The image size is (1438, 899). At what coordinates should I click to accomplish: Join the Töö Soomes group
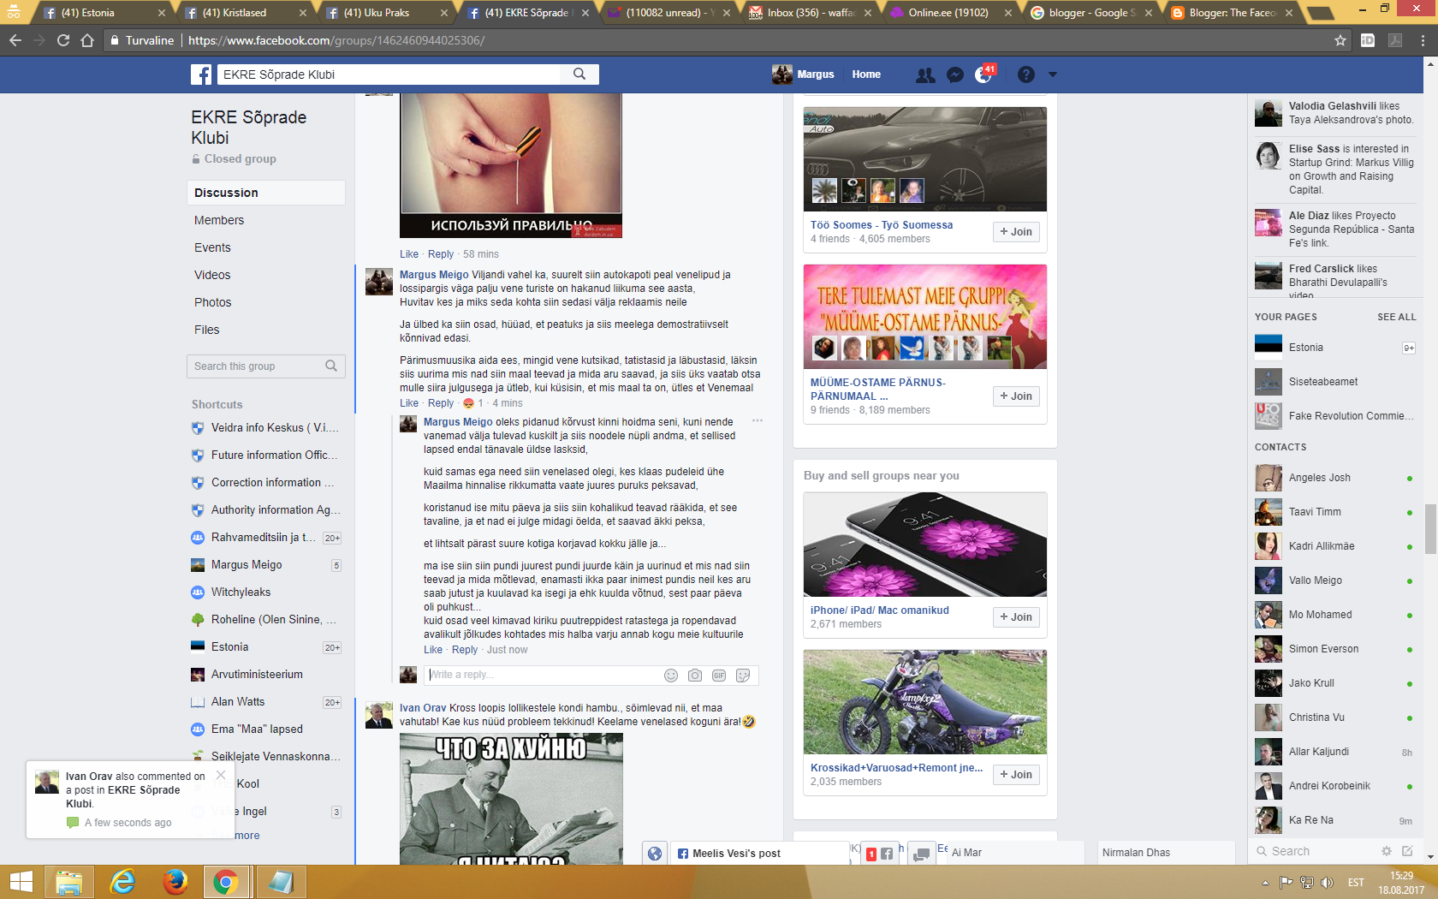[1016, 232]
